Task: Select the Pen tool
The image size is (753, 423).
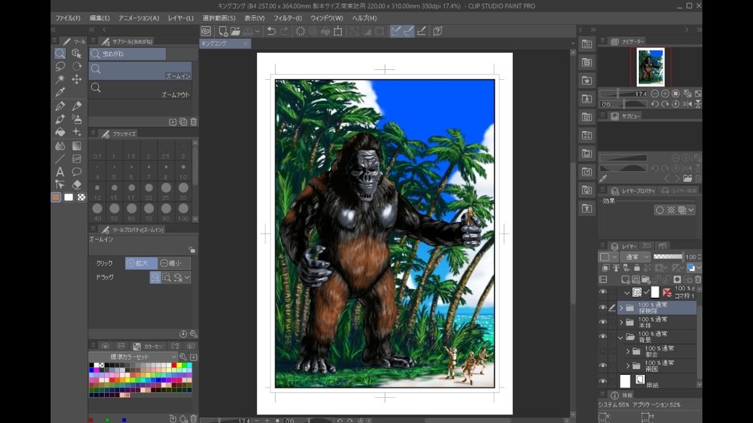Action: coord(60,106)
